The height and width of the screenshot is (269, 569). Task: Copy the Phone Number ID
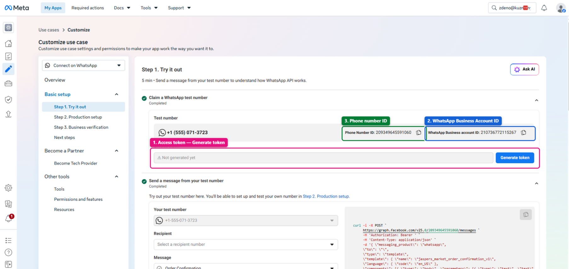click(419, 132)
